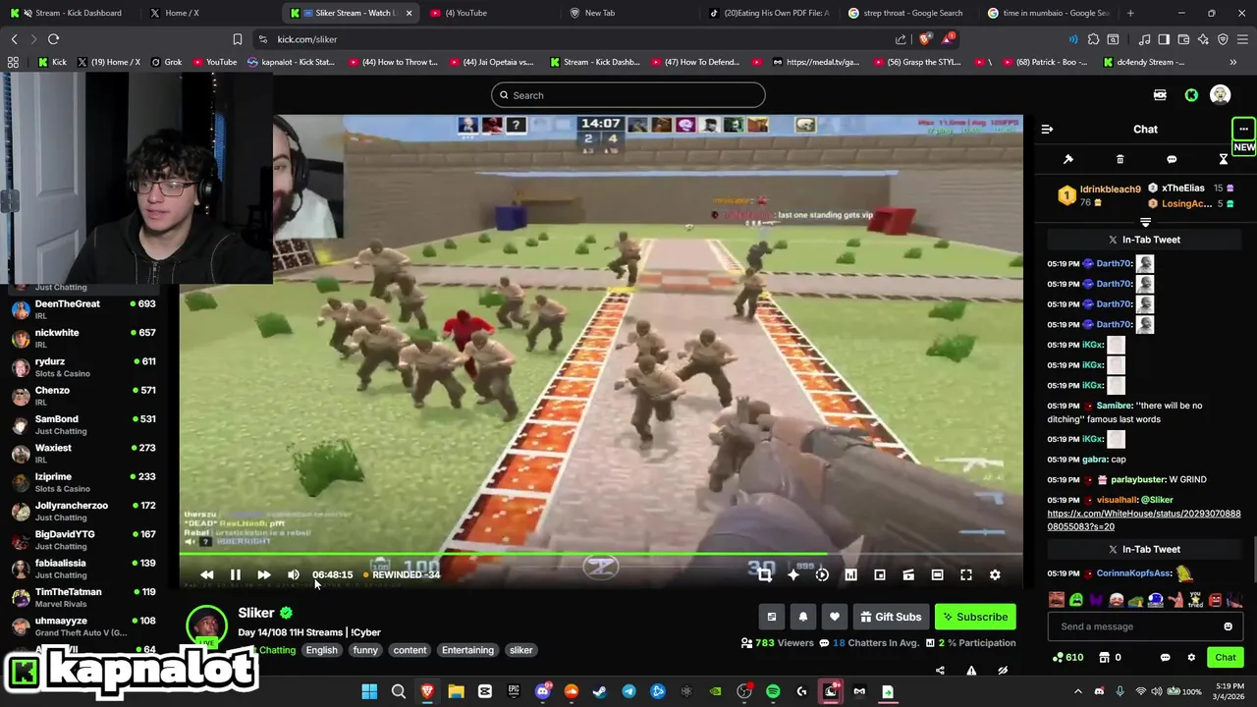1257x707 pixels.
Task: Click the kick.com/sliker address bar
Action: point(570,39)
